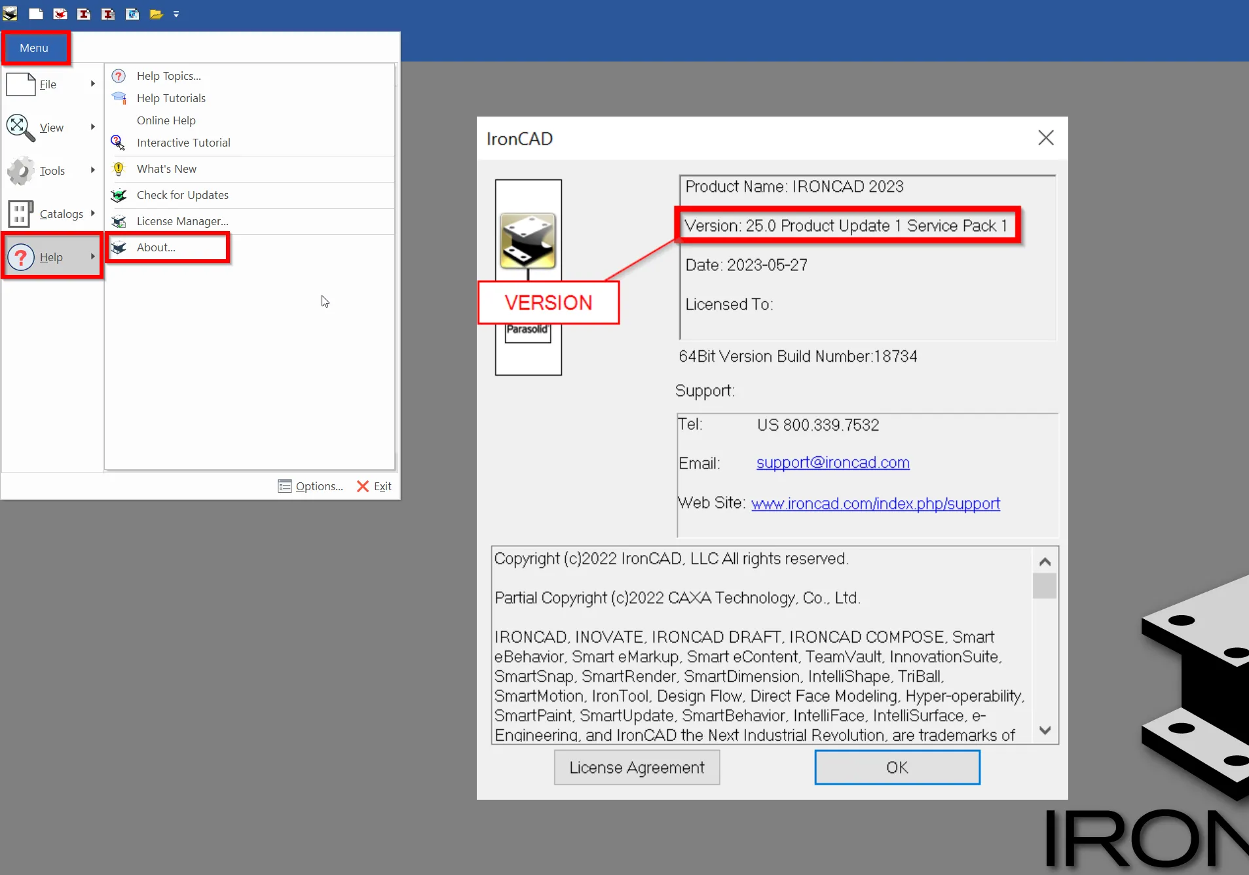
Task: Open a file using the yellow folder icon
Action: (x=156, y=13)
